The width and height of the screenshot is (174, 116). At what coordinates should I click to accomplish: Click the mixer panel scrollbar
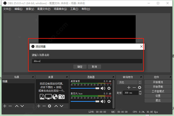113,94
